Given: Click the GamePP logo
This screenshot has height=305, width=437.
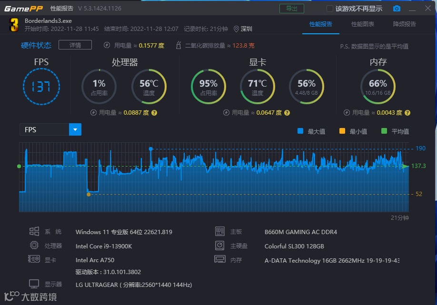Looking at the screenshot, I should click(x=24, y=9).
